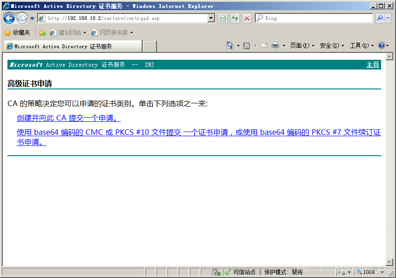Refresh the page with the green arrows icon
Image resolution: width=396 pixels, height=278 pixels.
235,18
